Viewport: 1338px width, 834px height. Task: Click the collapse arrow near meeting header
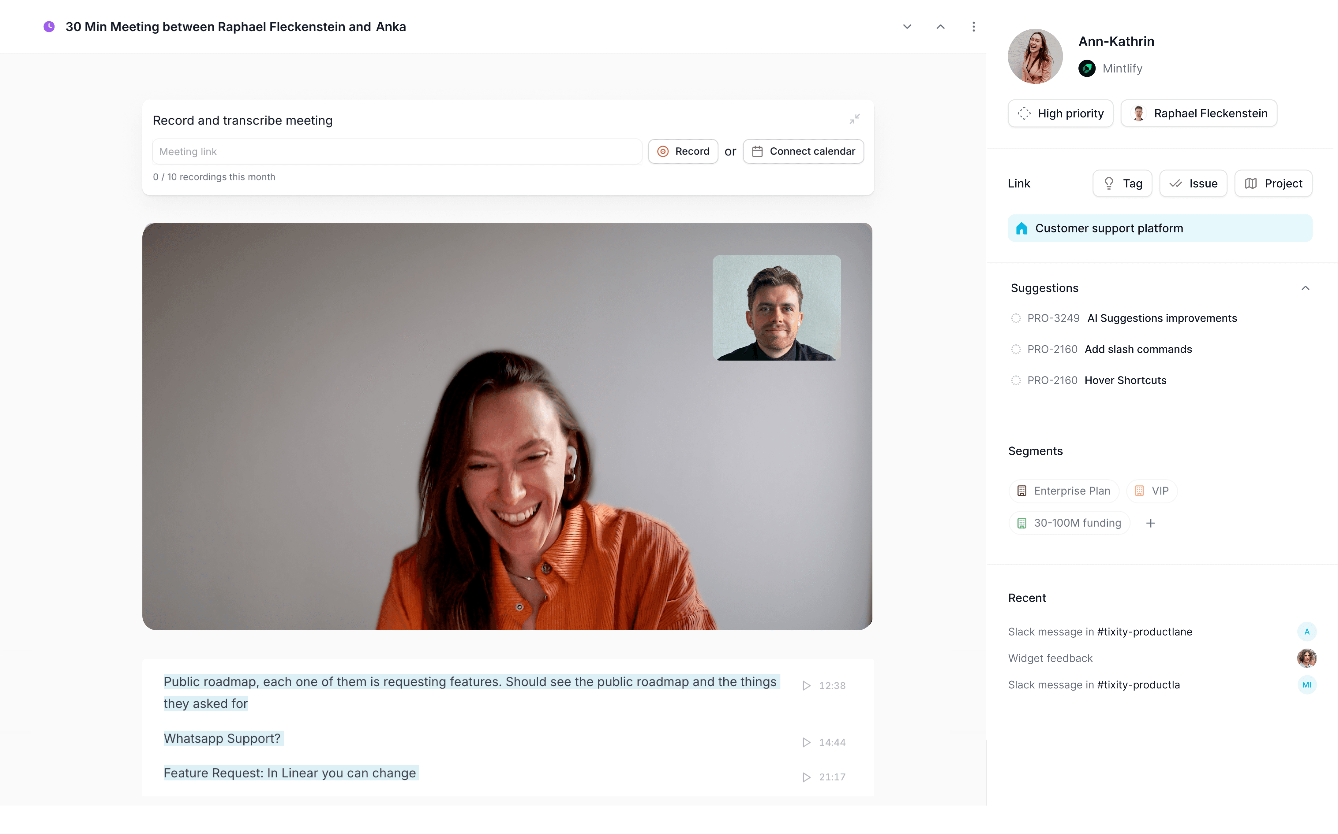click(x=940, y=26)
